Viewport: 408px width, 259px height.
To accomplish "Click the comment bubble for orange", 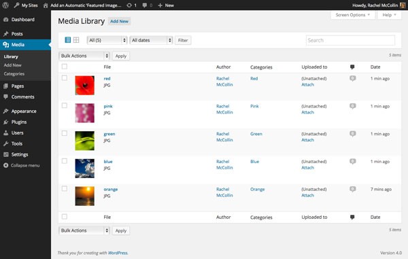I will click(352, 189).
